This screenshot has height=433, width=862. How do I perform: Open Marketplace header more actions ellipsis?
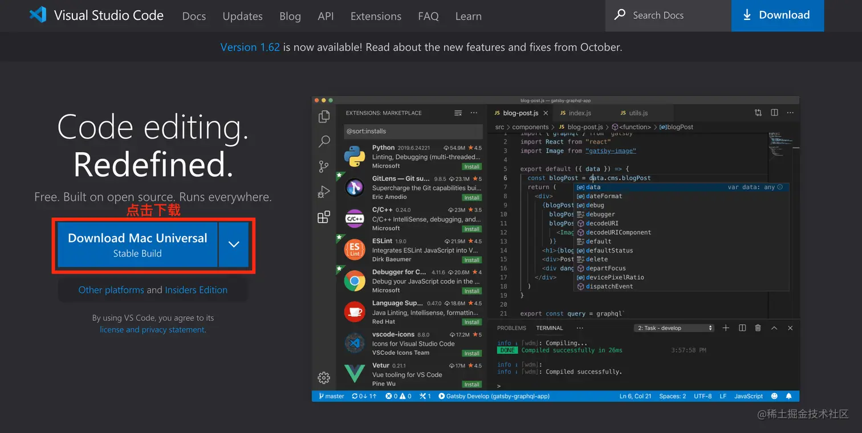[474, 113]
